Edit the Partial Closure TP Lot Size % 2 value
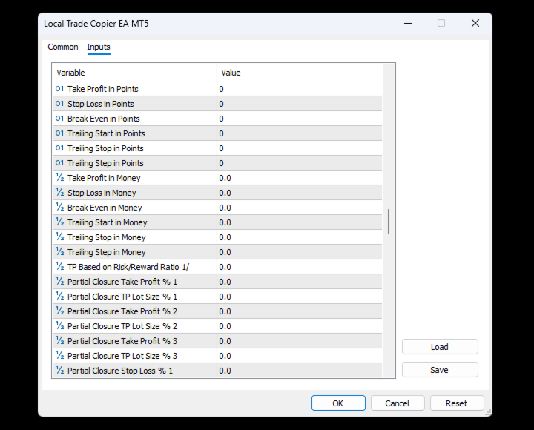Viewport: 534px width, 430px height. [300, 325]
